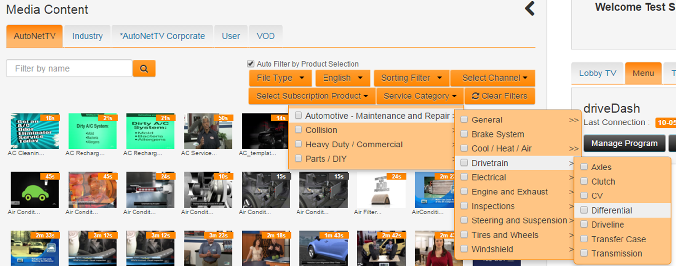This screenshot has width=676, height=266.
Task: Check the Transfer Case checkbox
Action: click(x=584, y=239)
